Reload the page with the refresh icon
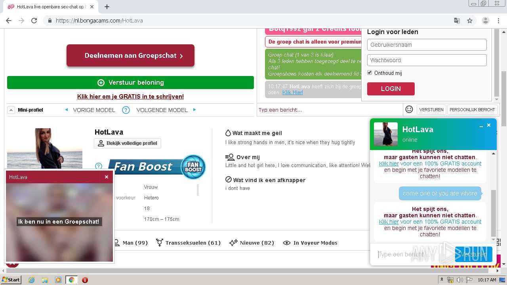Image resolution: width=507 pixels, height=285 pixels. point(34,21)
